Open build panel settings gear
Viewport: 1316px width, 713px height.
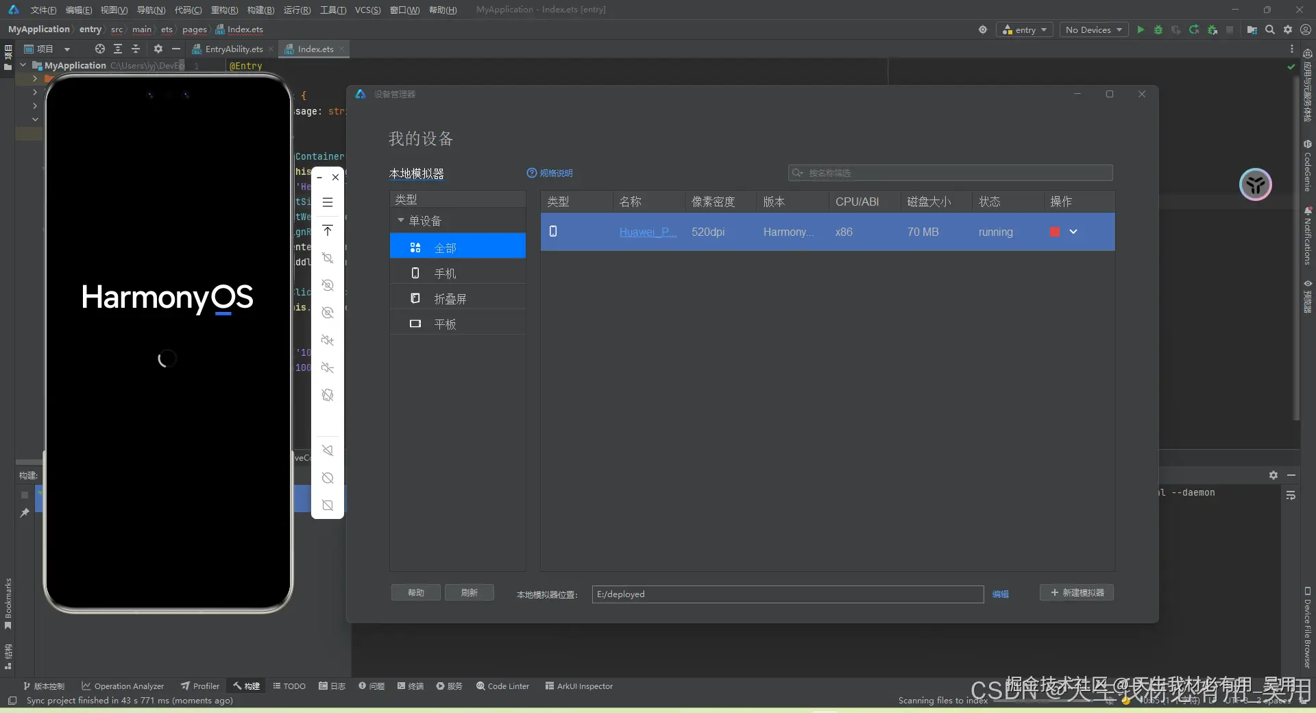click(x=1274, y=475)
